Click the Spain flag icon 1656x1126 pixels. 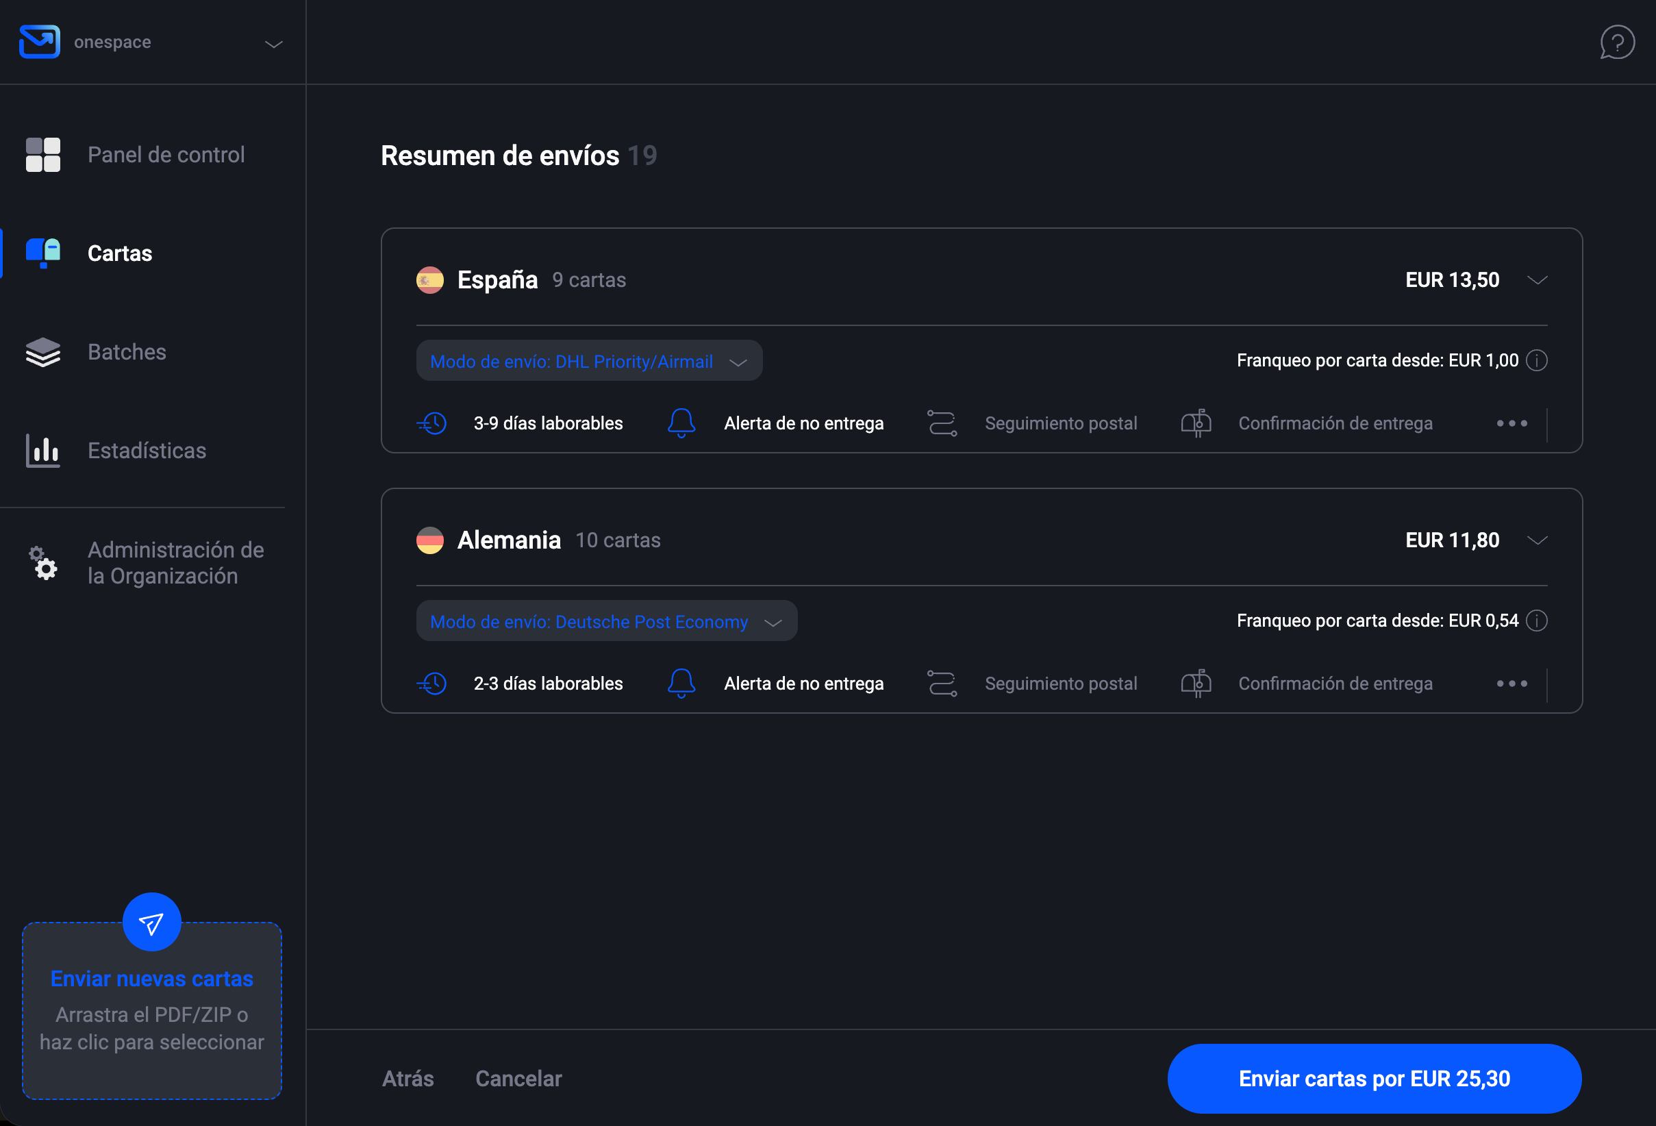[429, 280]
